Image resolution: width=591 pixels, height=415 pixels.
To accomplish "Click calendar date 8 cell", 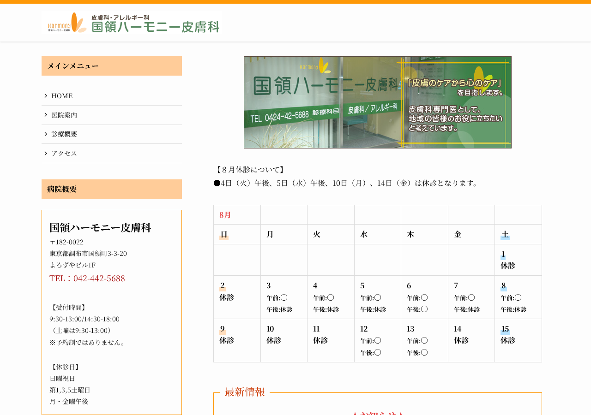I will (518, 297).
